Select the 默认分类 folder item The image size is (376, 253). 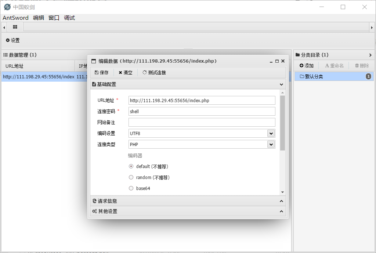click(334, 77)
